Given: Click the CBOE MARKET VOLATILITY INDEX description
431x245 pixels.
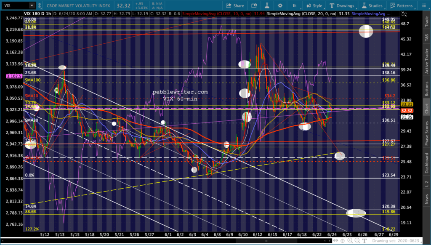Looking at the screenshot, I should (78, 5).
